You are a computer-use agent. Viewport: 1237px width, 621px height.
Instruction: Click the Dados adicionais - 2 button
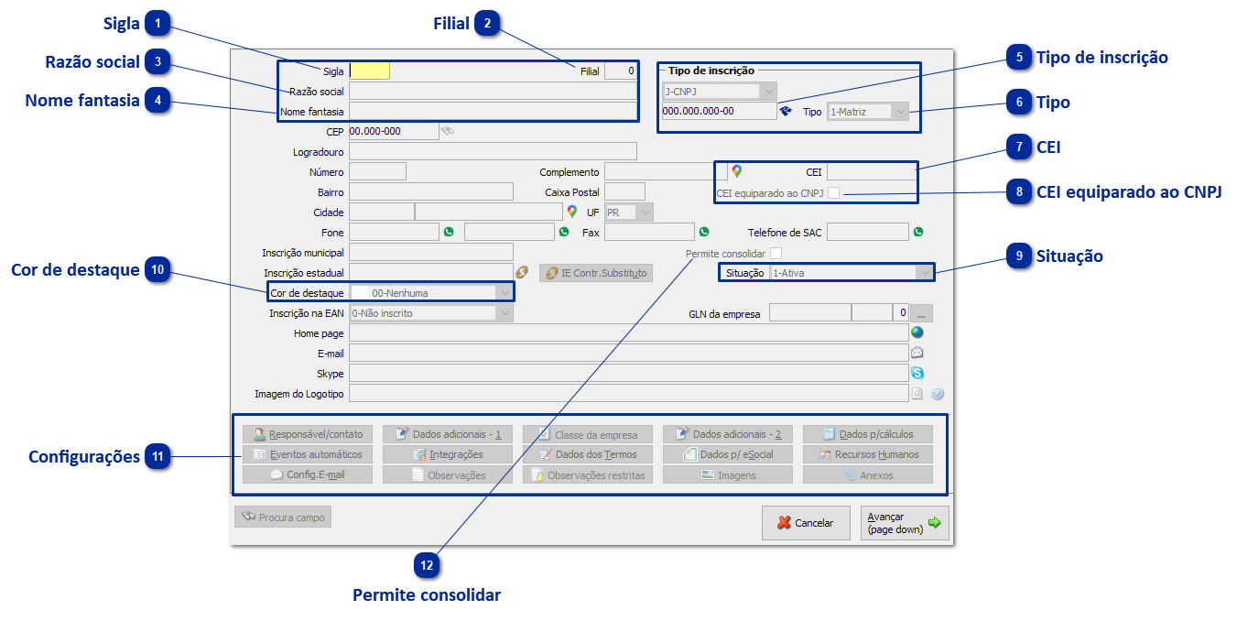click(728, 434)
